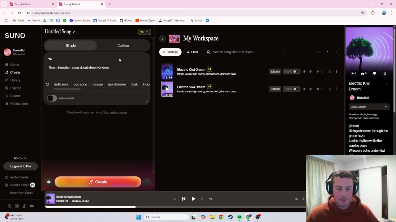This screenshot has width=396, height=222.
Task: Open song detail panel options menu
Action: pyautogui.click(x=387, y=83)
